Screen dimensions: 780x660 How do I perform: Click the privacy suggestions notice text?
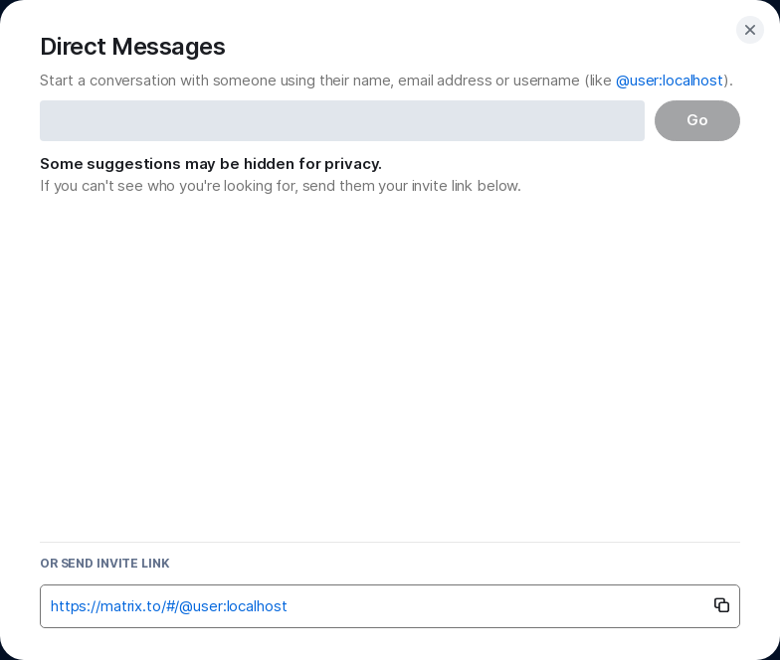pos(210,164)
